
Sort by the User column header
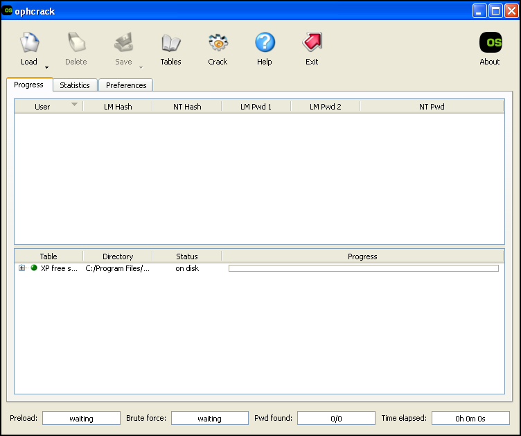(x=48, y=107)
